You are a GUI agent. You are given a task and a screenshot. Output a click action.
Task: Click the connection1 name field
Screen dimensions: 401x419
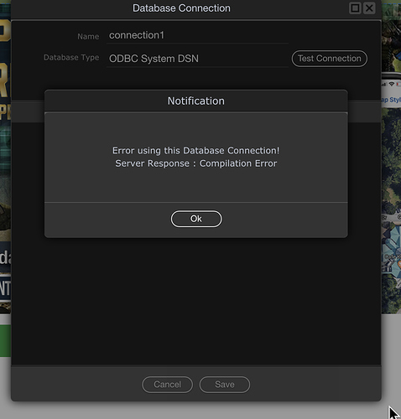[x=197, y=35]
